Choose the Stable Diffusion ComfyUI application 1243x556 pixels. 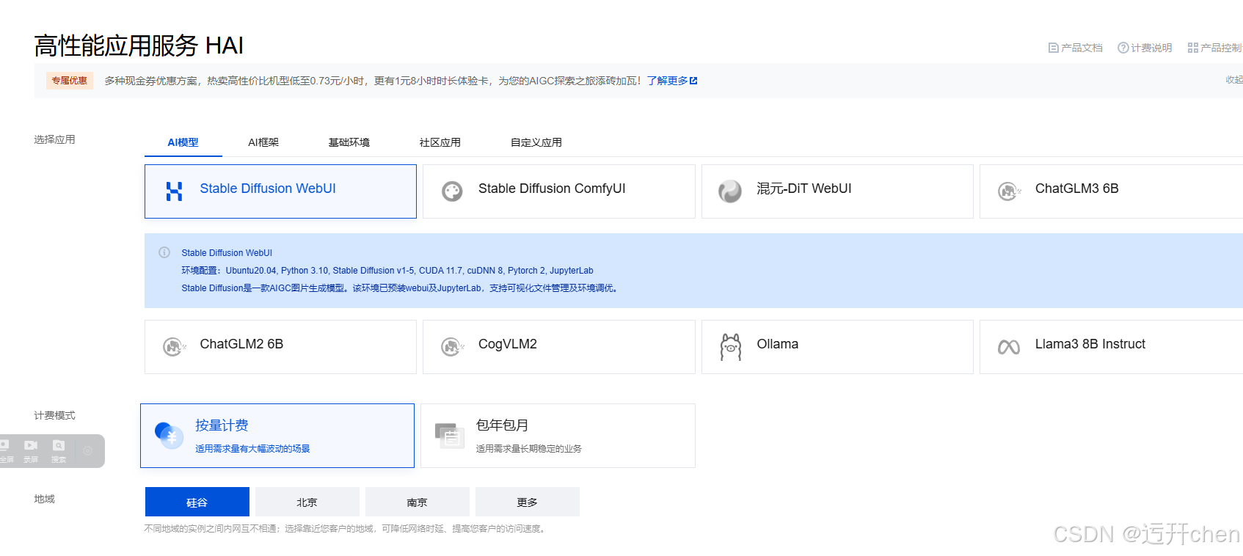(558, 191)
